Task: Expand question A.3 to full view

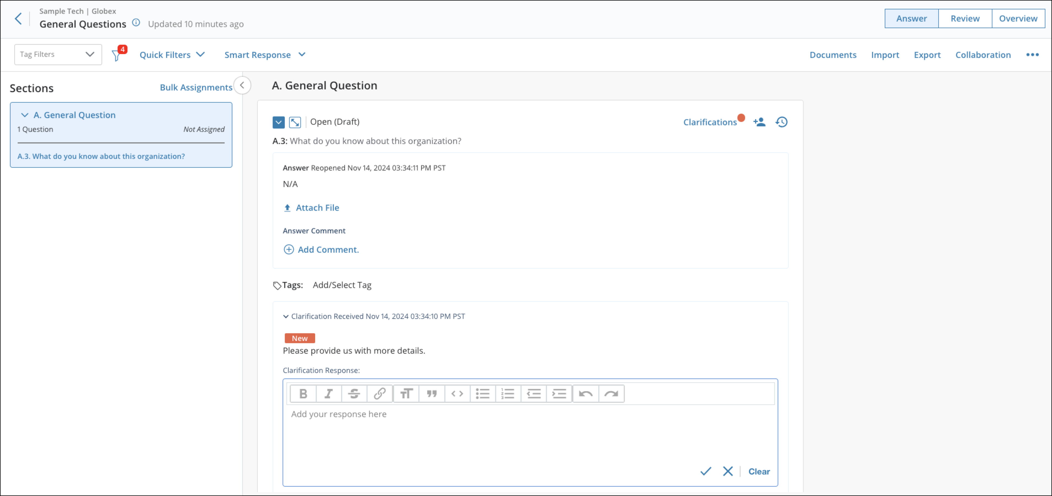Action: (295, 122)
